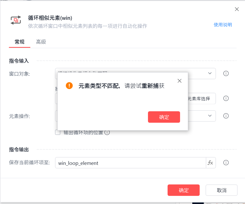This screenshot has width=245, height=204.
Task: Open the 使用说明 link
Action: click(223, 25)
